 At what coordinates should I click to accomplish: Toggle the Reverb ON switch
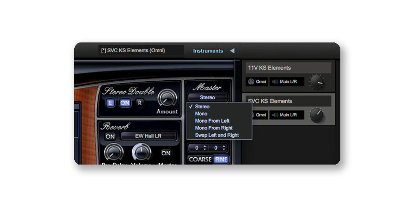(x=110, y=137)
